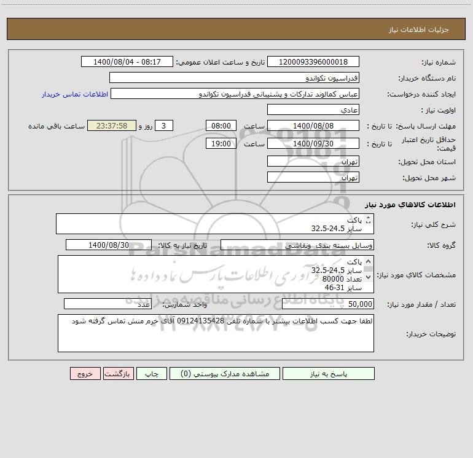Select سایز 31-46 line in specifications
The width and height of the screenshot is (473, 458).
[x=343, y=288]
